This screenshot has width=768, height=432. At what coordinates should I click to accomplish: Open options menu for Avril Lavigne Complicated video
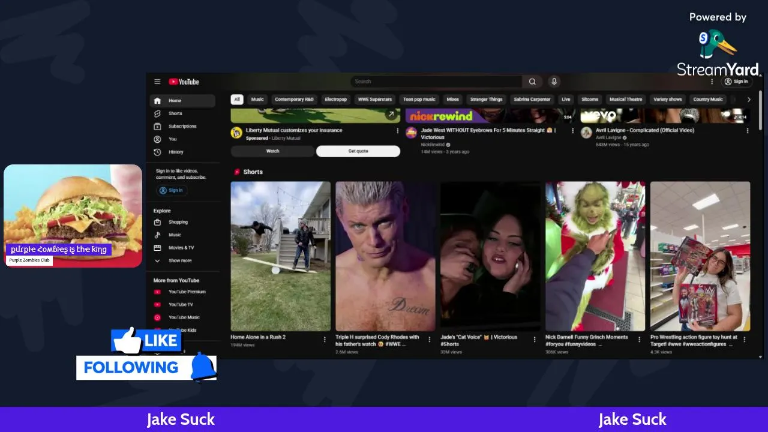[748, 131]
